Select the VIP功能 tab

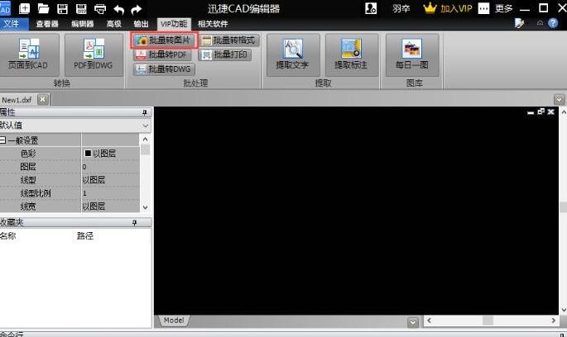[174, 24]
